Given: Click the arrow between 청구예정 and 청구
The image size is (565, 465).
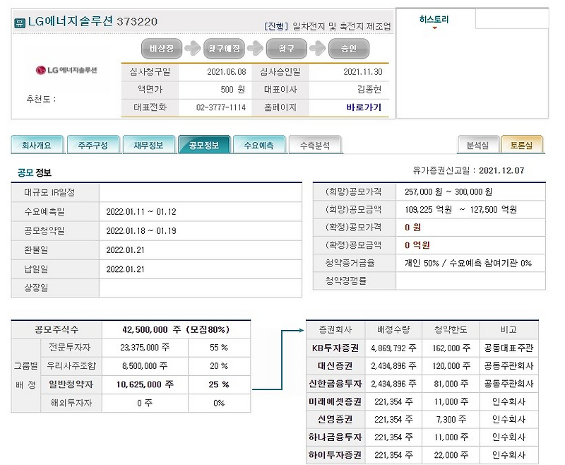Looking at the screenshot, I should coord(255,48).
